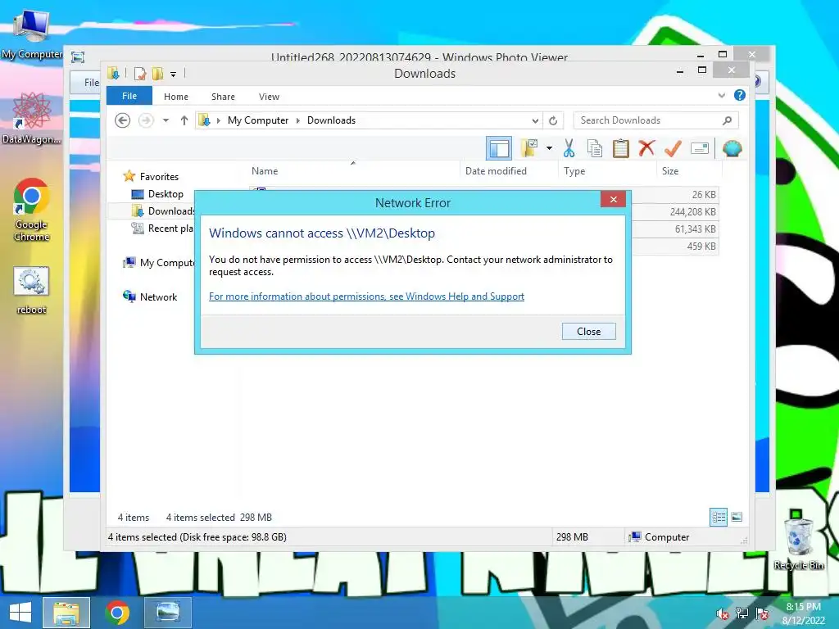Click the 459 KB size cell
This screenshot has width=839, height=629.
701,246
